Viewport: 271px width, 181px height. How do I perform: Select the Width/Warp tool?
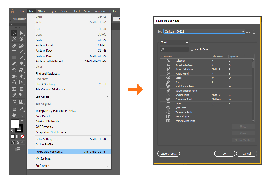coord(14,76)
